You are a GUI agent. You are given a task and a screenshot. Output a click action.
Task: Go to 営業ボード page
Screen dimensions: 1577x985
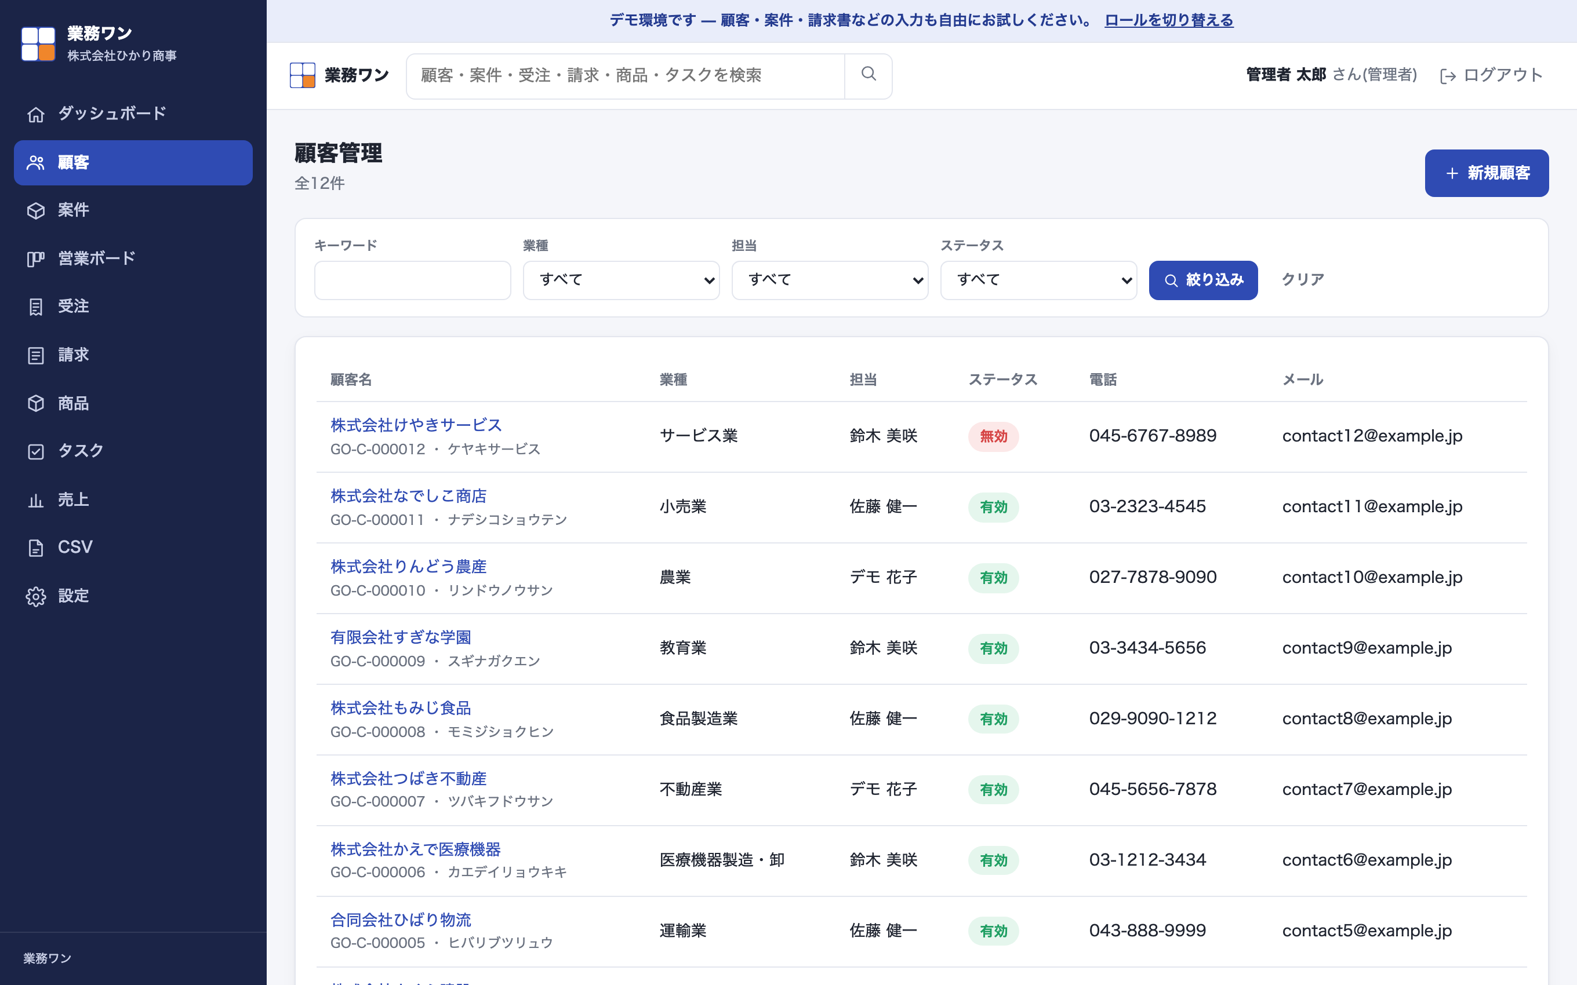tap(133, 258)
